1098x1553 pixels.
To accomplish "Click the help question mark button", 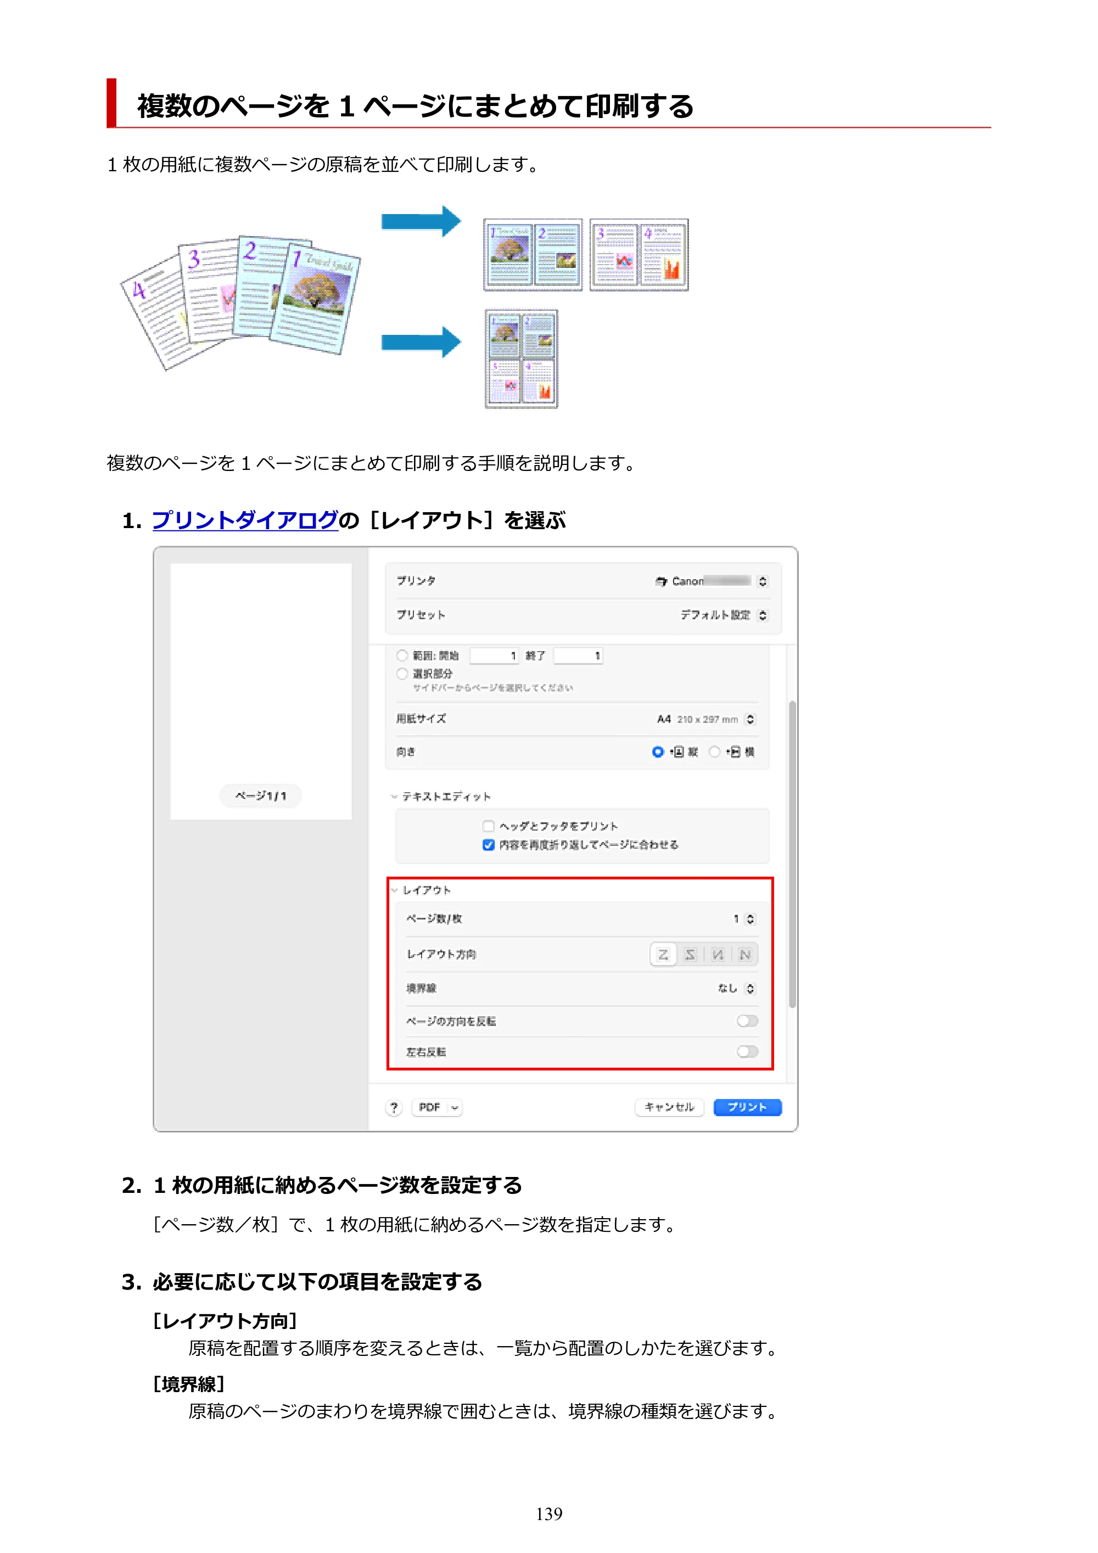I will 394,1107.
